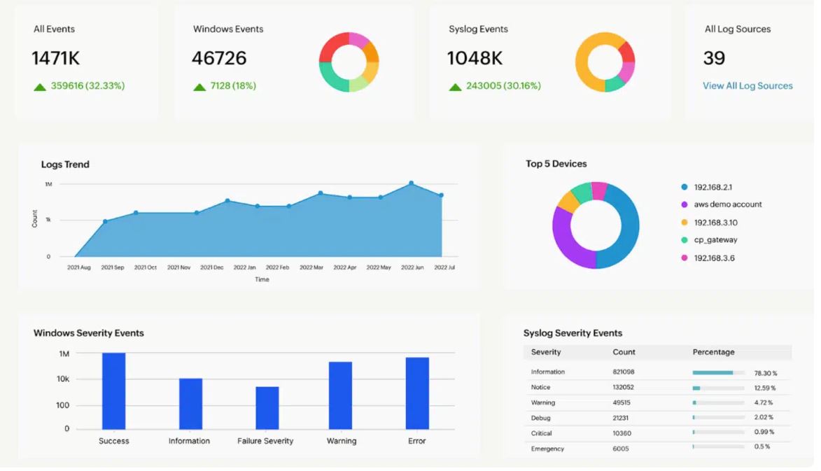Select the 2022 Jun peak data point
This screenshot has height=471, width=821.
412,183
